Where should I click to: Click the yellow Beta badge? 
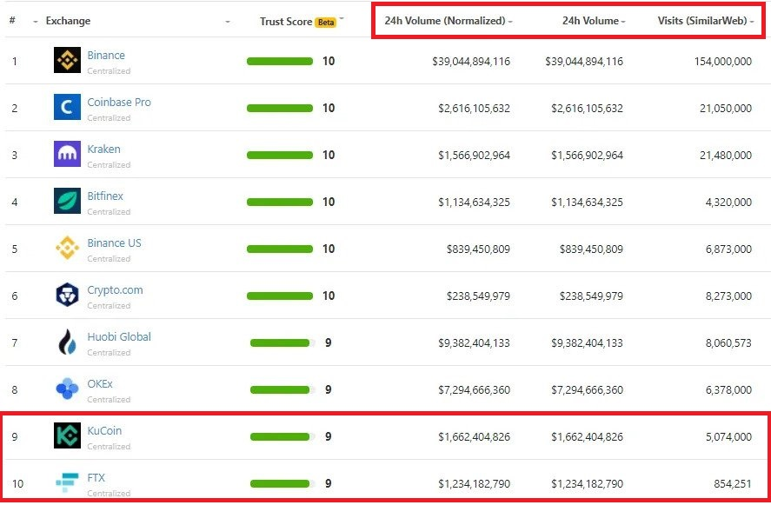pyautogui.click(x=325, y=22)
